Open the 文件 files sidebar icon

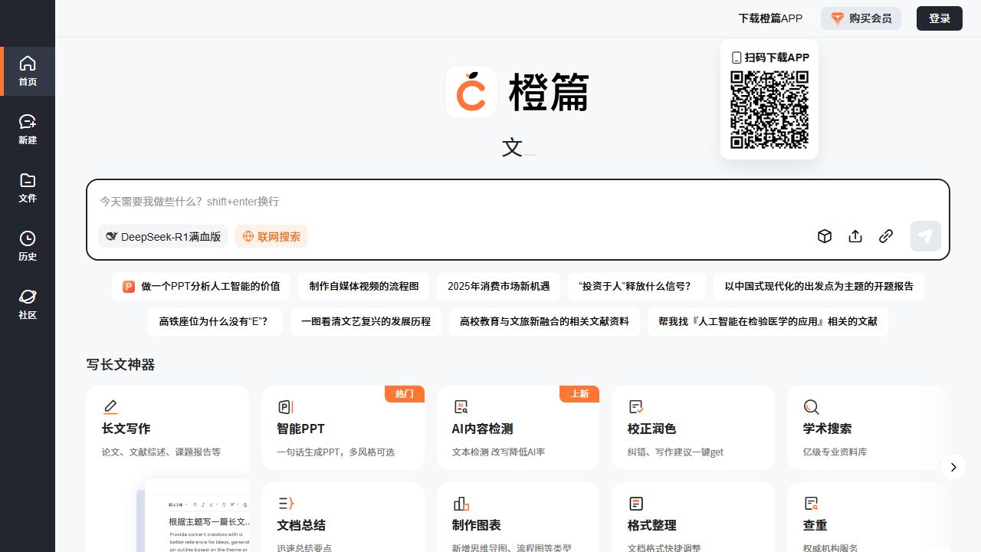click(28, 180)
